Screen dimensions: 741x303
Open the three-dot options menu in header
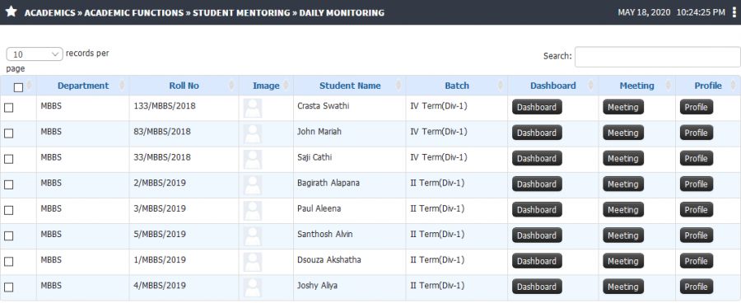(734, 13)
